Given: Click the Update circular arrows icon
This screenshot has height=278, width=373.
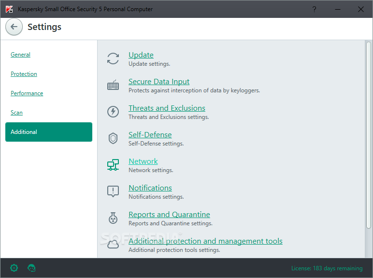Looking at the screenshot, I should point(113,59).
